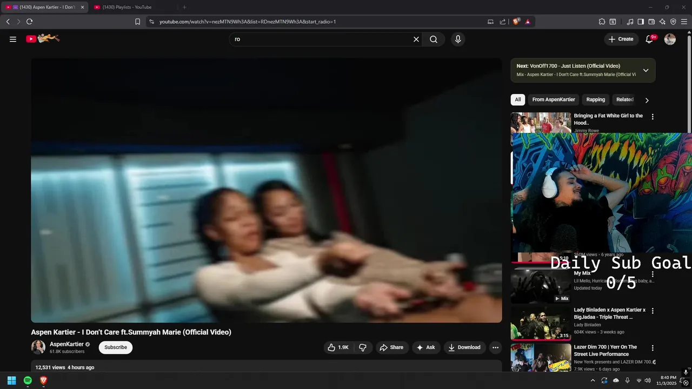This screenshot has height=389, width=692.
Task: Open the YouTube hamburger guide menu
Action: (x=13, y=39)
